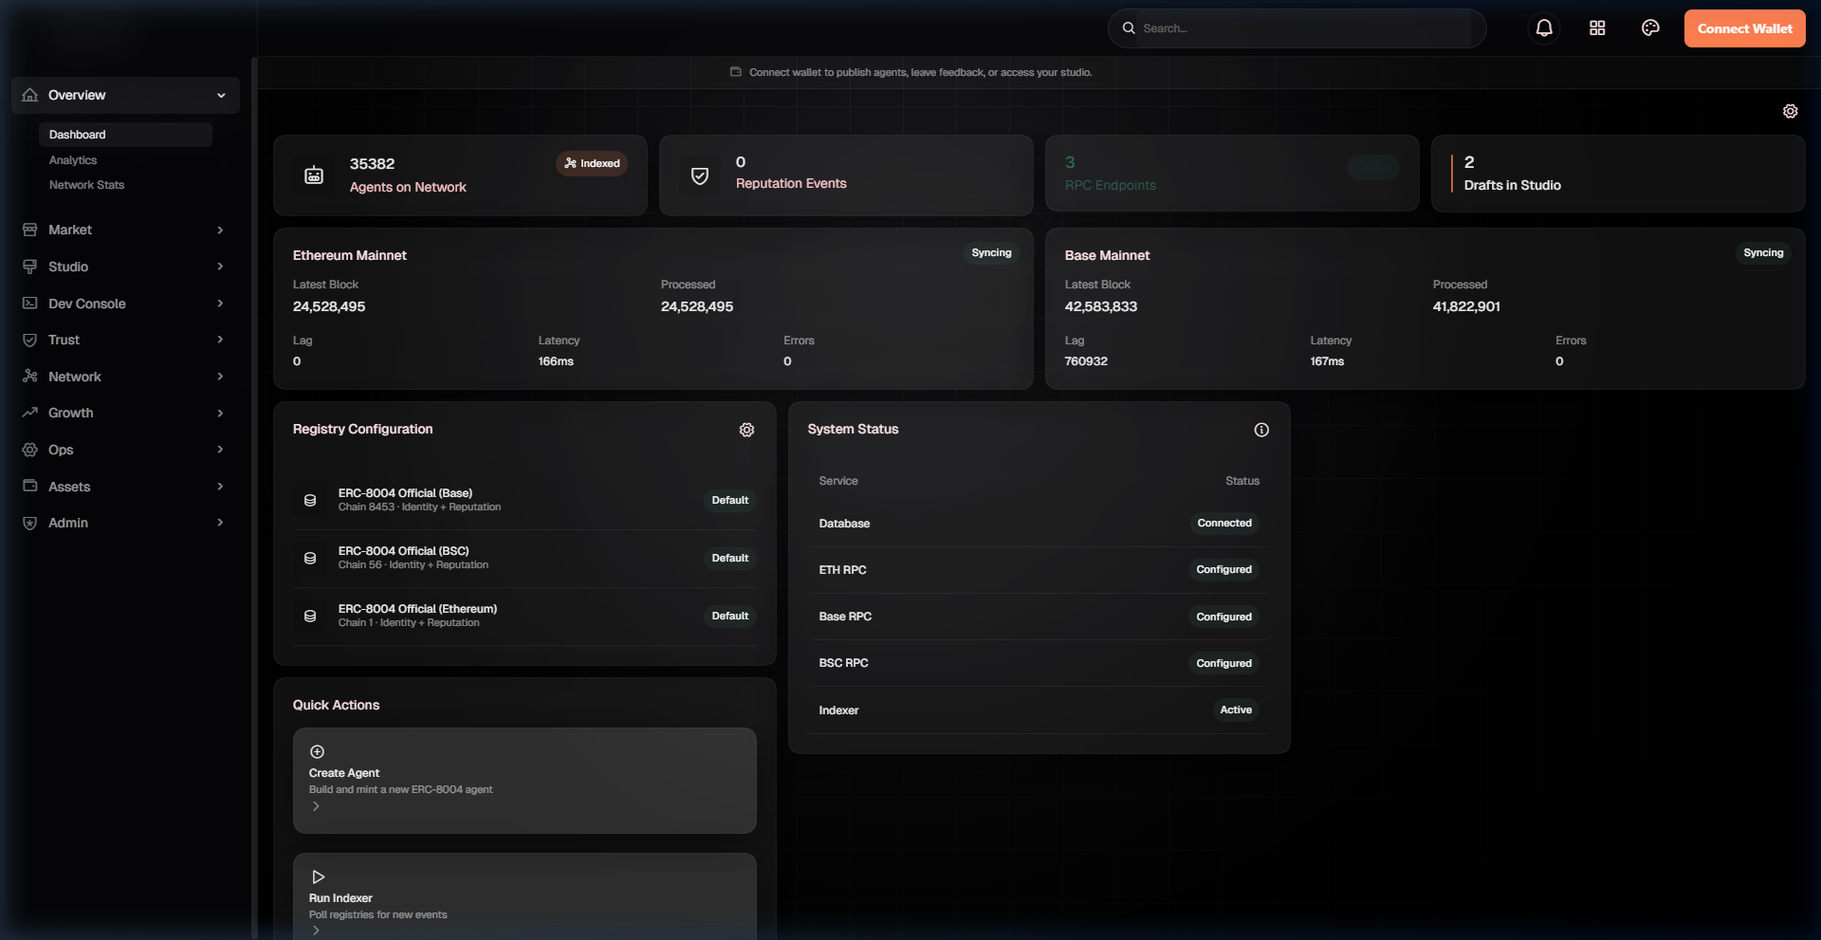Click the Indexed badge on Agents on Network

coord(591,163)
